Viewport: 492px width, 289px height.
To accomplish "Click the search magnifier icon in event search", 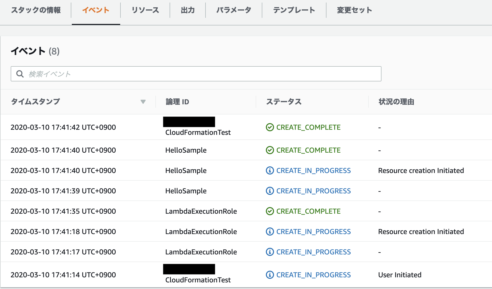I will [20, 74].
